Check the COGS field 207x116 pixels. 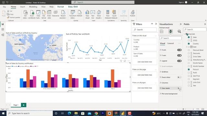point(189,40)
